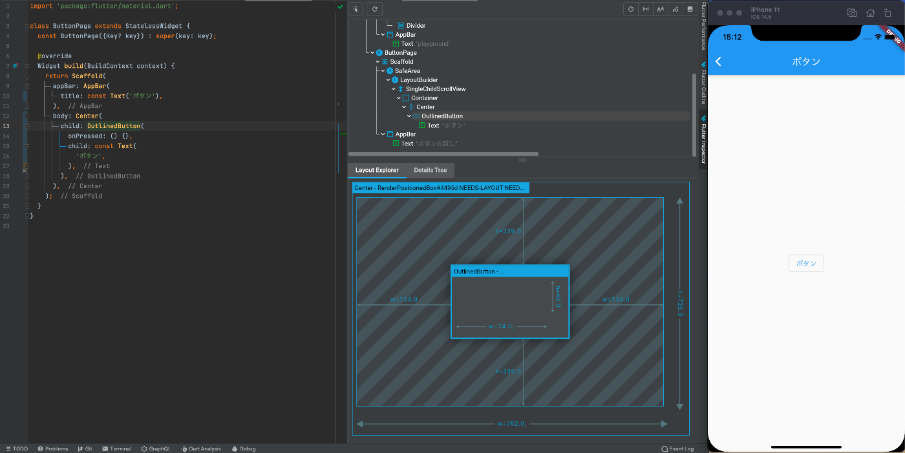Toggle Show Guidelines icon in inspector toolbar
The image size is (905, 453).
pyautogui.click(x=645, y=9)
